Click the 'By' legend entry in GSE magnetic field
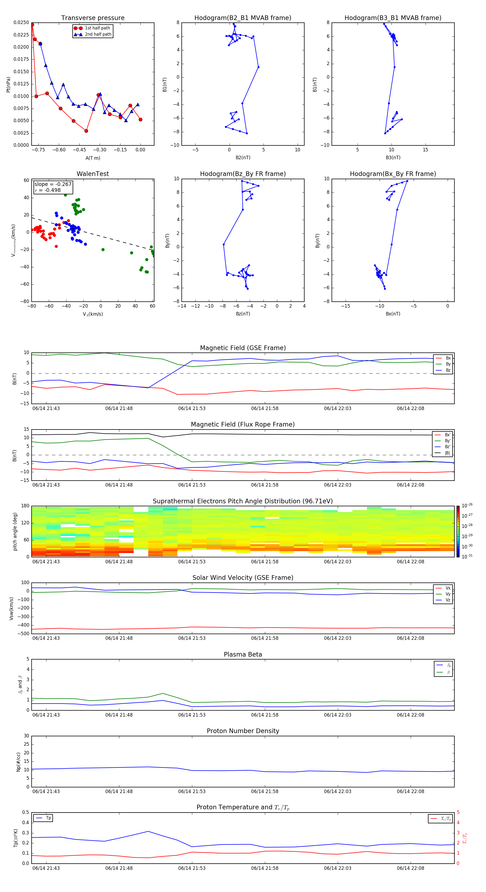This screenshot has height=892, width=486. [443, 364]
